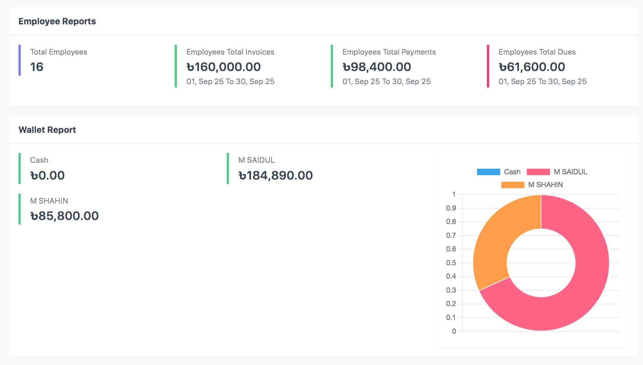Click the Total Payments date range text
This screenshot has width=643, height=365.
(x=386, y=82)
